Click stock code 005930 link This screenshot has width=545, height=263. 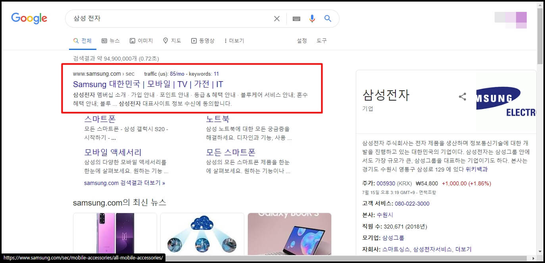coord(386,183)
